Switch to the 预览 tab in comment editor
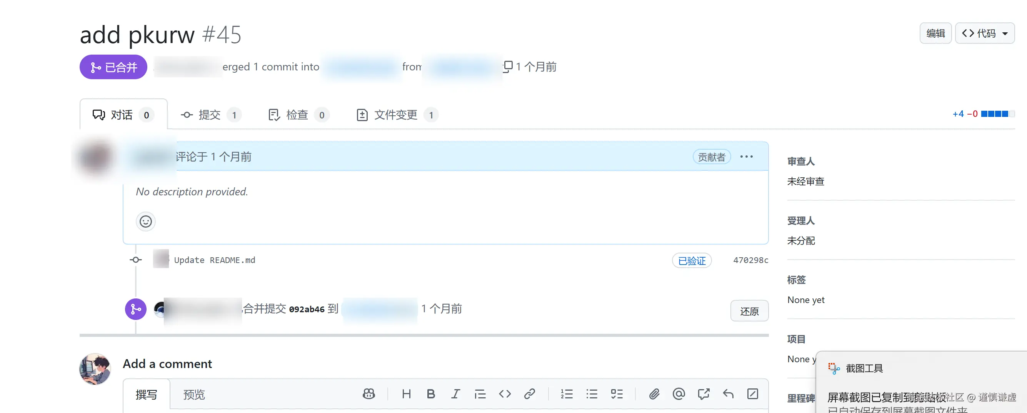Viewport: 1027px width, 413px height. pos(194,395)
